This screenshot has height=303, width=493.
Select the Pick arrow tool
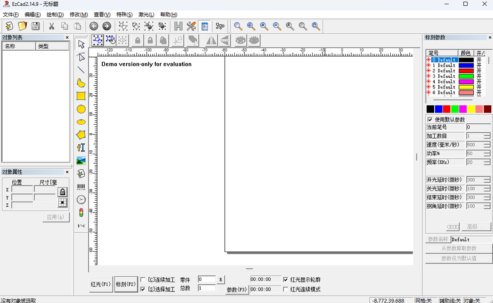pos(81,44)
